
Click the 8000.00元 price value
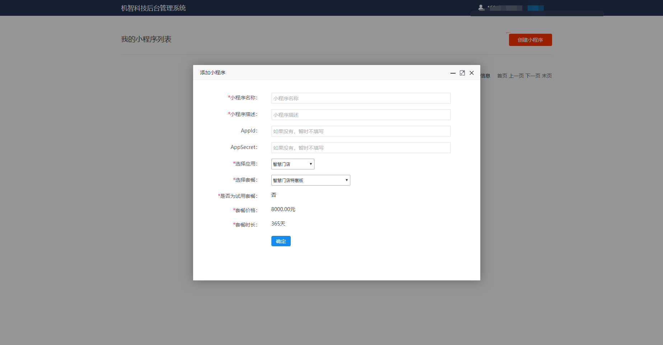(x=283, y=209)
